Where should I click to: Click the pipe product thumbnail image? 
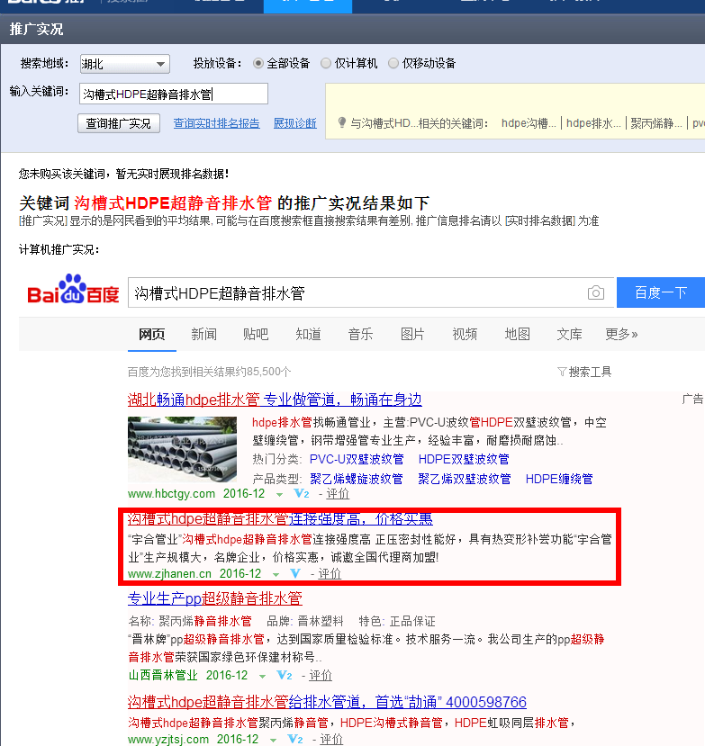tap(182, 450)
